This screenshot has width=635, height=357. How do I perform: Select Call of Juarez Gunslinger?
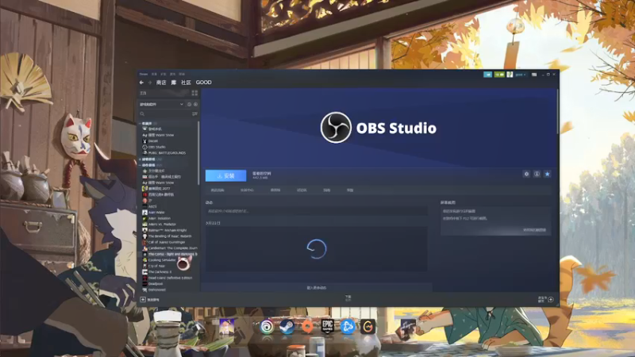point(166,242)
